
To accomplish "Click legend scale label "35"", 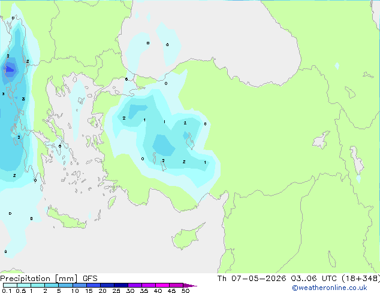I will (x=144, y=291).
